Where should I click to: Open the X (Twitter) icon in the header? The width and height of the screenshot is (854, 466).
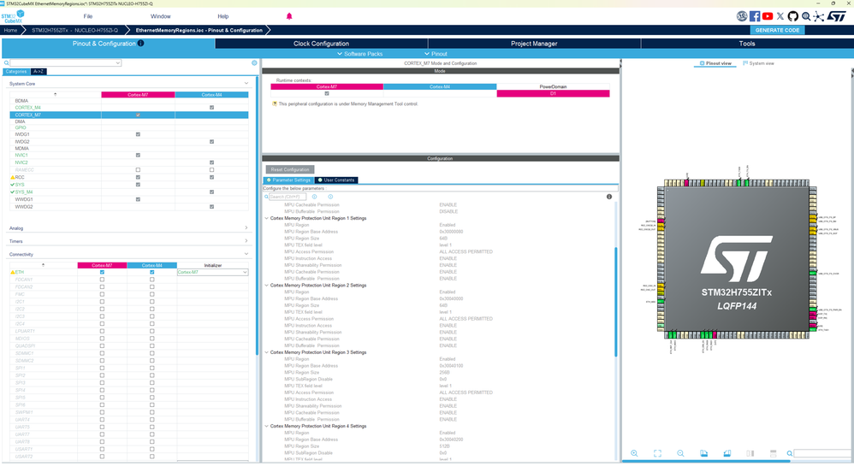click(x=780, y=16)
